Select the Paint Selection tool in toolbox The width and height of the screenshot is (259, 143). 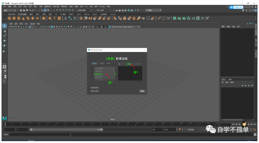[5, 36]
